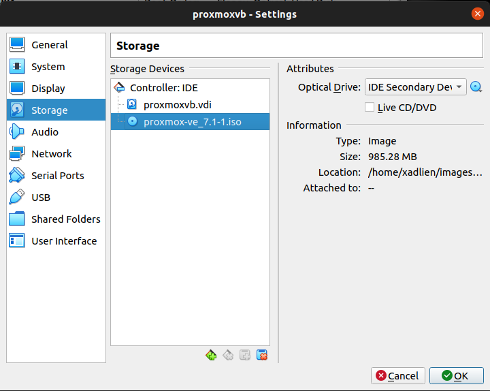Open the Optical Drive dropdown
Image resolution: width=490 pixels, height=391 pixels.
pos(415,87)
